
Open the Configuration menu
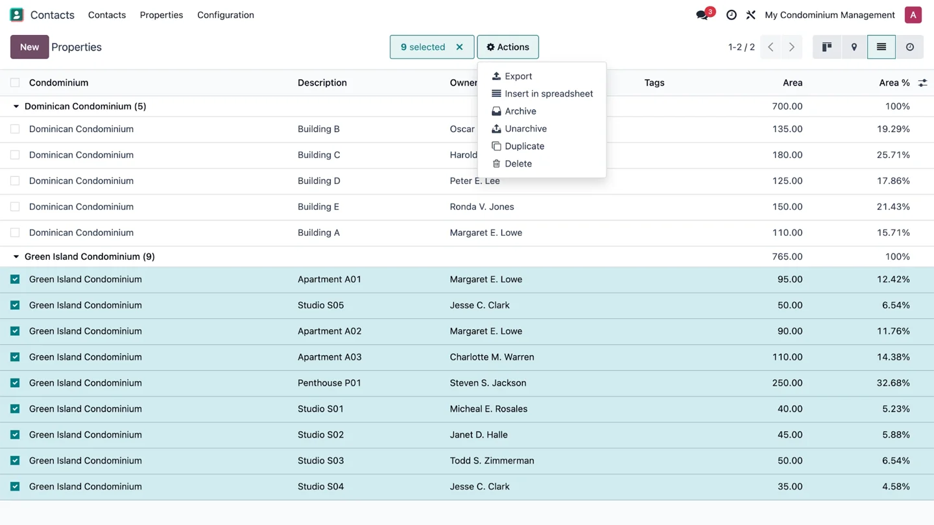(x=225, y=15)
